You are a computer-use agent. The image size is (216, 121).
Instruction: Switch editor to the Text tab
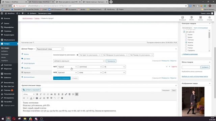click(x=174, y=90)
